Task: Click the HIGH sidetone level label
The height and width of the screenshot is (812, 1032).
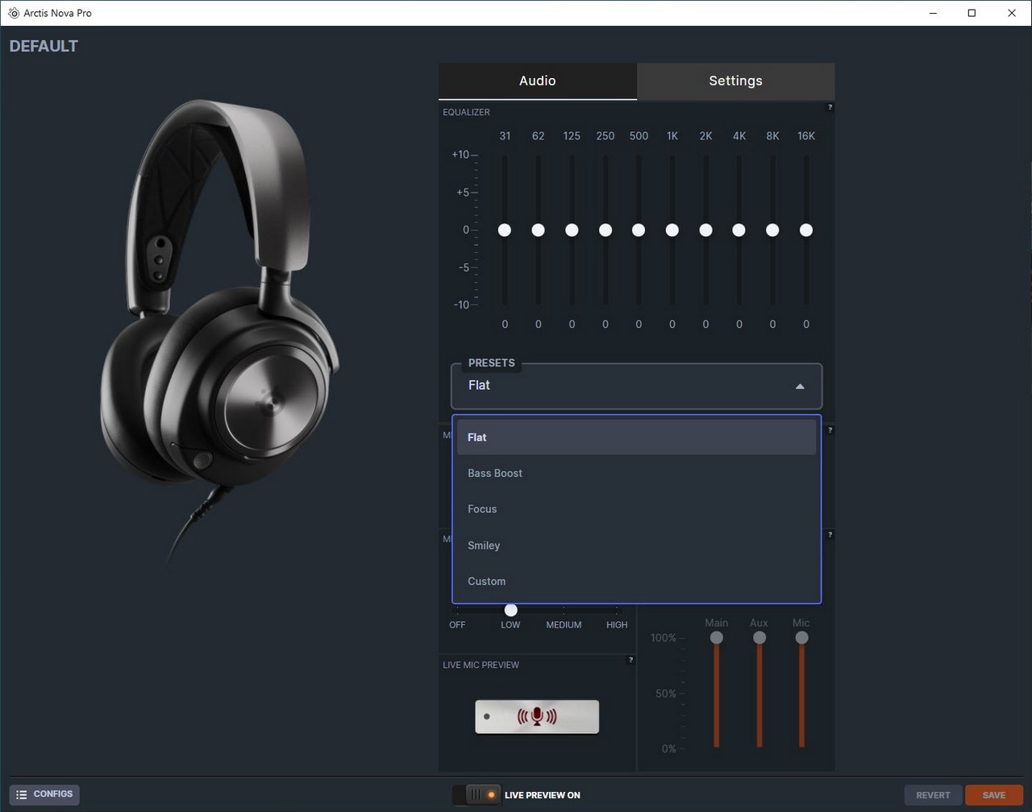Action: (617, 625)
